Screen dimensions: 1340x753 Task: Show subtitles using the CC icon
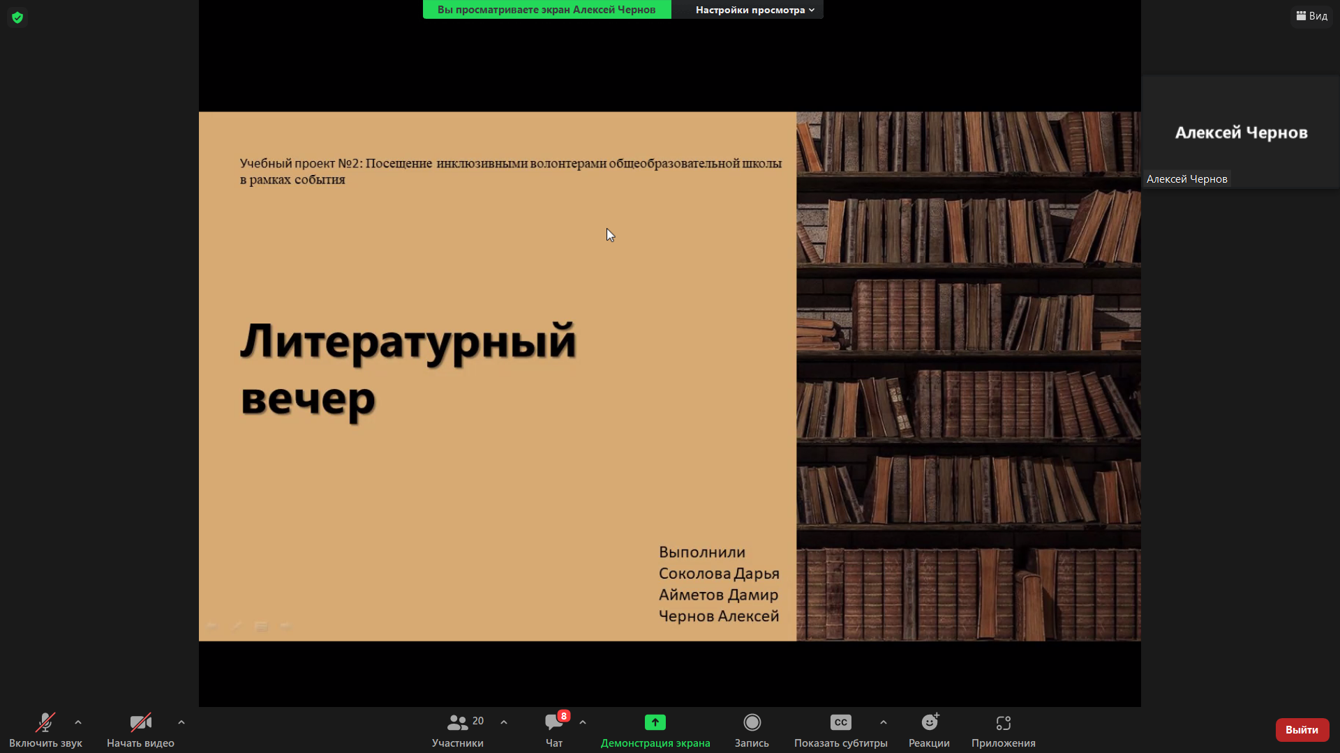tap(840, 722)
